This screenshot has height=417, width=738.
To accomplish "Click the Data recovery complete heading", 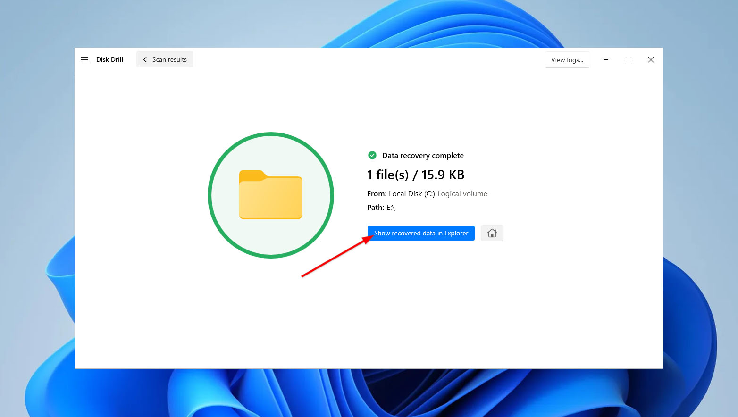I will [x=423, y=155].
